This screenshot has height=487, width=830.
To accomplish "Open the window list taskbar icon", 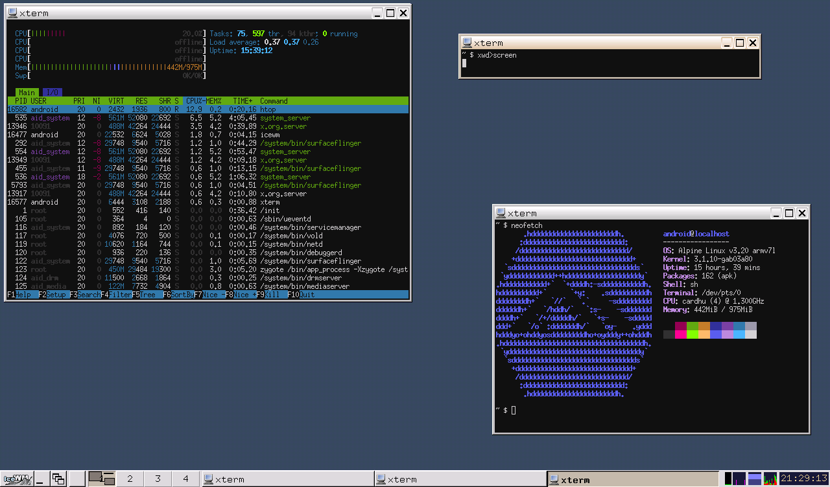I will coord(58,479).
